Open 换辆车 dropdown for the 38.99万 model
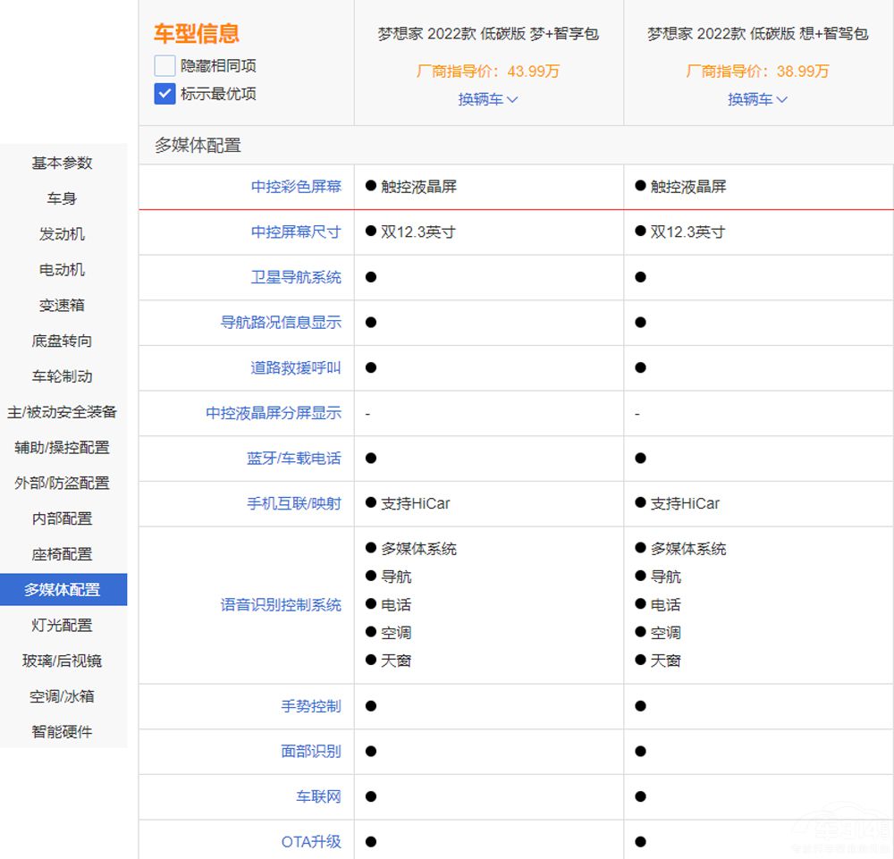 pyautogui.click(x=756, y=99)
